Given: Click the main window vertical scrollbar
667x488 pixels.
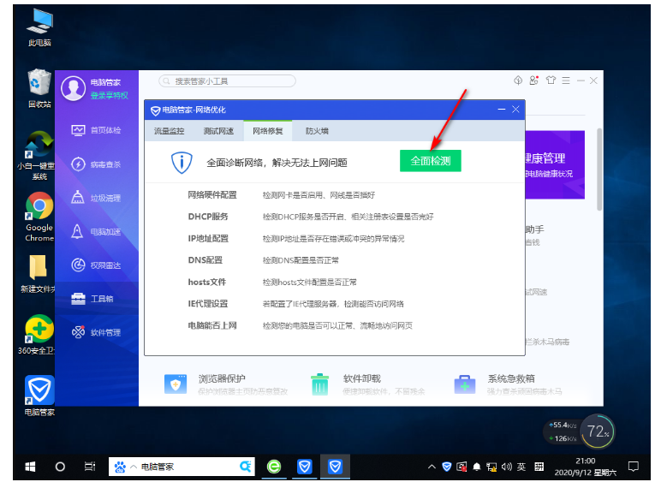Looking at the screenshot, I should click(x=599, y=170).
